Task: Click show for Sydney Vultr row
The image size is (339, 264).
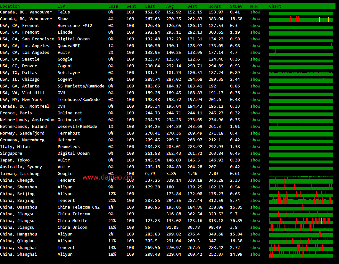Action: pyautogui.click(x=255, y=167)
